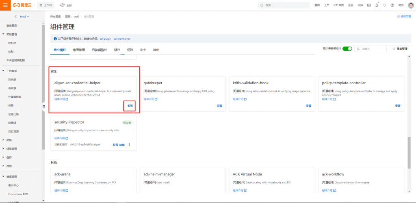
Task: Open the help question-mark icon
Action: [392, 5]
